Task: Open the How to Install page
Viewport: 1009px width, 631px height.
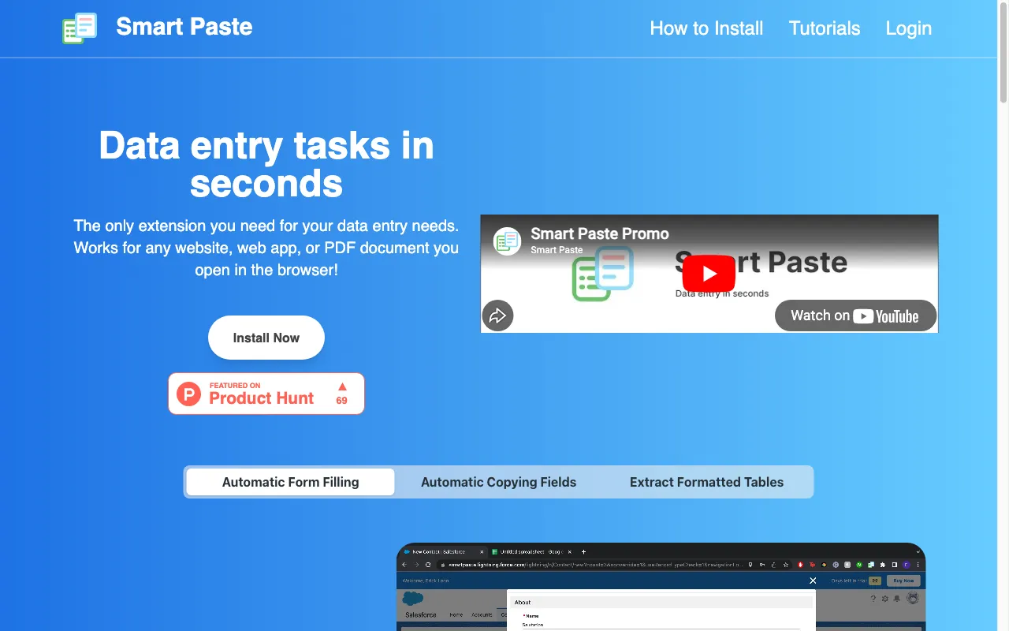Action: 706,28
